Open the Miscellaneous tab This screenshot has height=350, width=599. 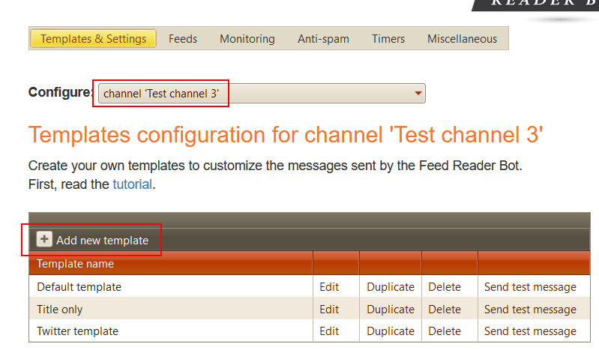[x=462, y=39]
